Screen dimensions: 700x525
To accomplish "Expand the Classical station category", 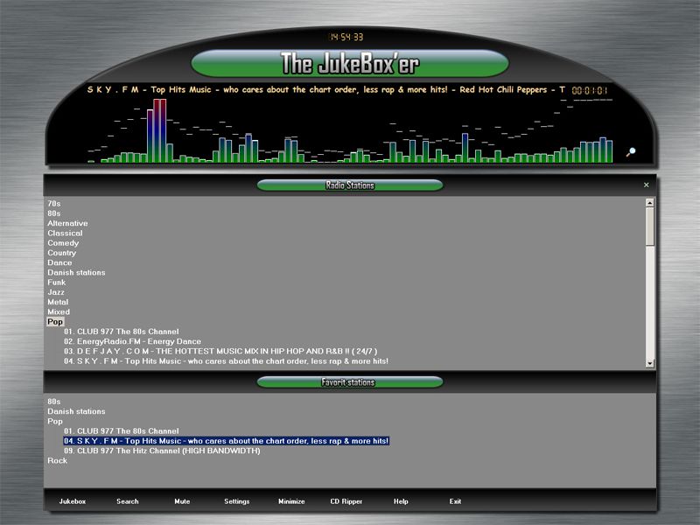I will tap(65, 233).
